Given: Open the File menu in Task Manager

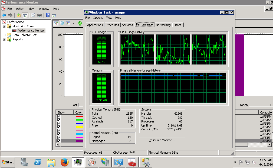Looking at the screenshot, I should pyautogui.click(x=87, y=18).
